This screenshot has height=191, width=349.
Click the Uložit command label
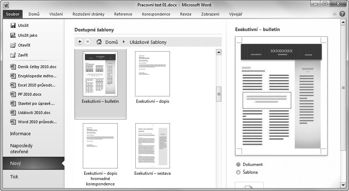tap(23, 25)
